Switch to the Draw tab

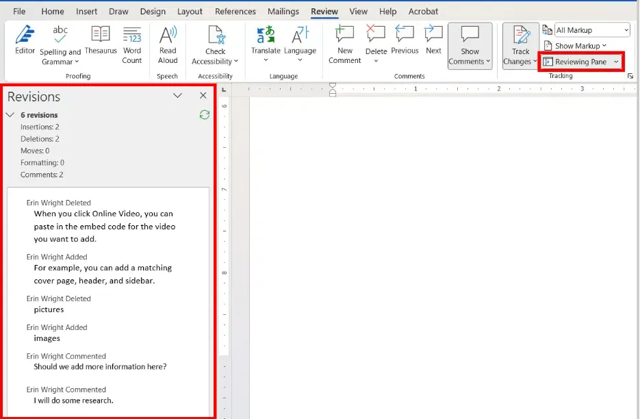click(x=118, y=12)
